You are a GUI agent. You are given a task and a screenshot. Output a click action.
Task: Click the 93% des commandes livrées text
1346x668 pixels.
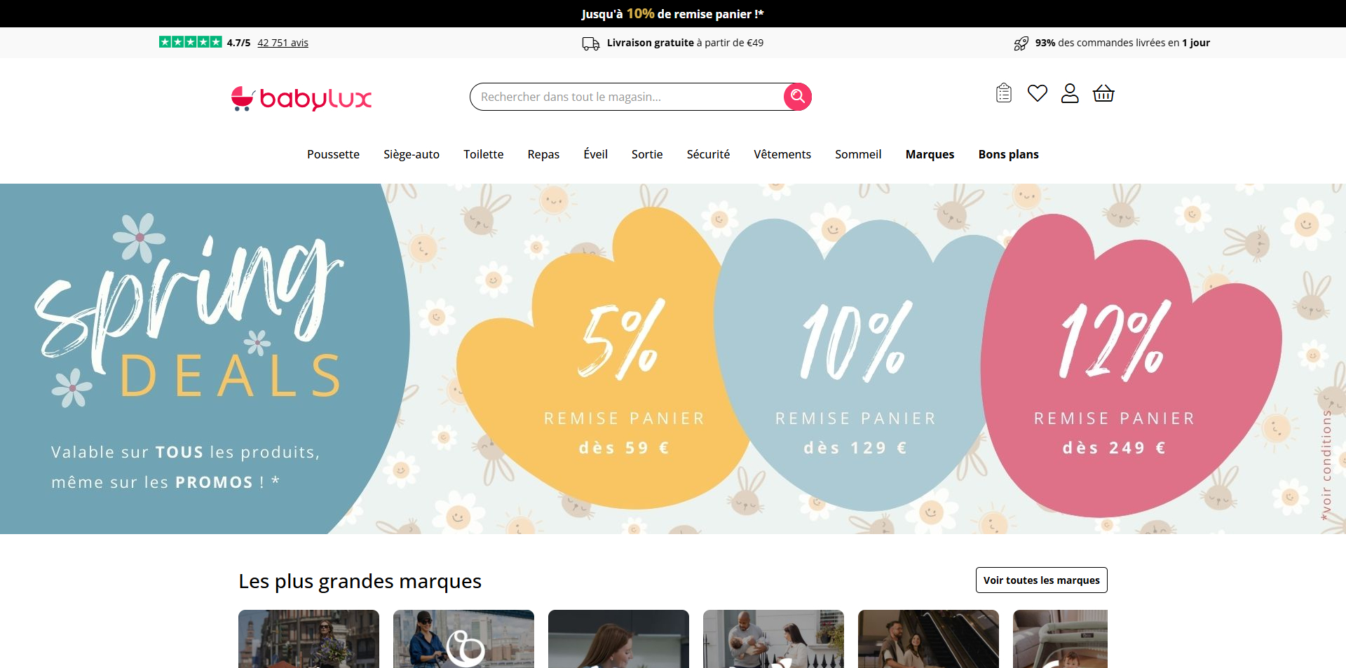click(x=1122, y=43)
